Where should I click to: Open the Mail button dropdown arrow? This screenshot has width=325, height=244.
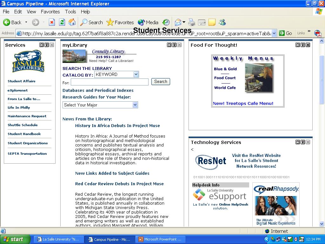(x=184, y=22)
